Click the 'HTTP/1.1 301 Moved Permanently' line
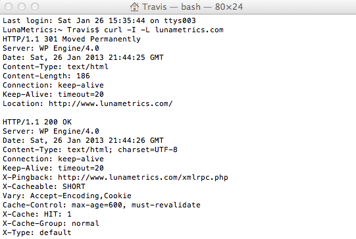 click(x=72, y=39)
